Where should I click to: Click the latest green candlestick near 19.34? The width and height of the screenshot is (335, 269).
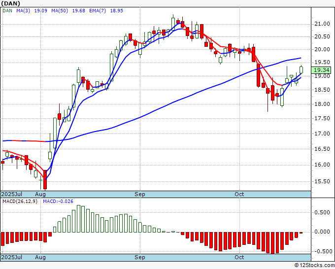[301, 69]
